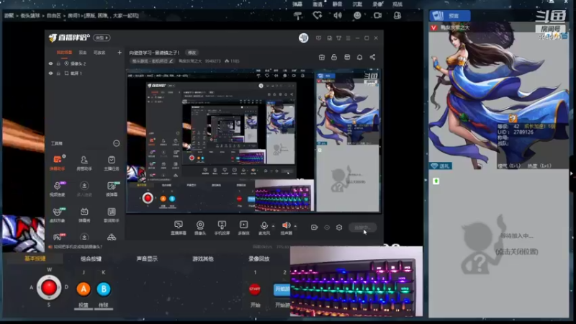Switch to the third scene tab
576x324 pixels.
tap(99, 53)
